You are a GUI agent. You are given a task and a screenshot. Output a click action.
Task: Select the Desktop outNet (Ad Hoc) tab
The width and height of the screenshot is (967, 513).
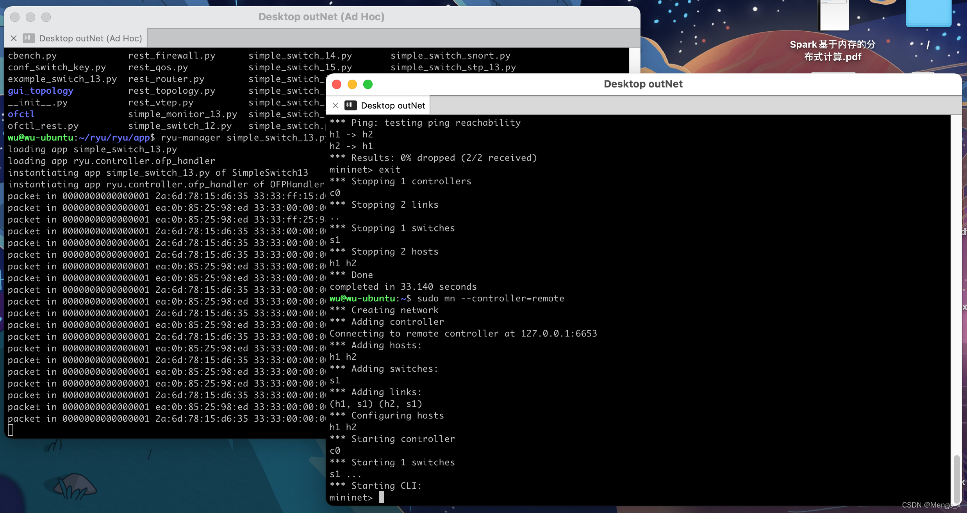click(x=90, y=38)
